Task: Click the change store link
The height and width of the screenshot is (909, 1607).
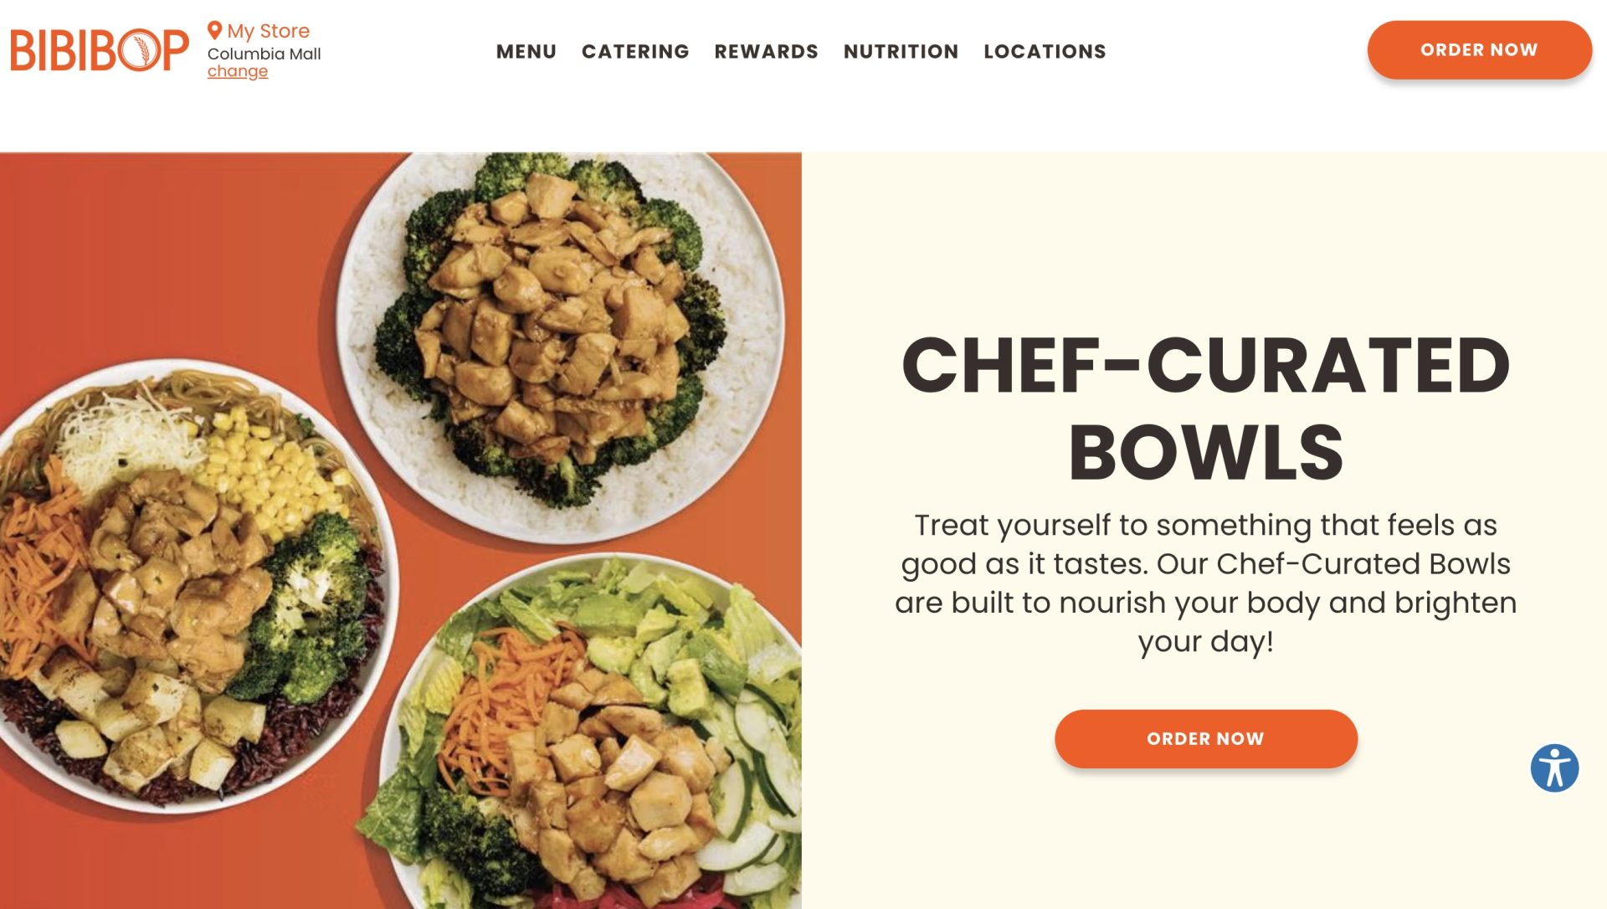Action: click(238, 72)
